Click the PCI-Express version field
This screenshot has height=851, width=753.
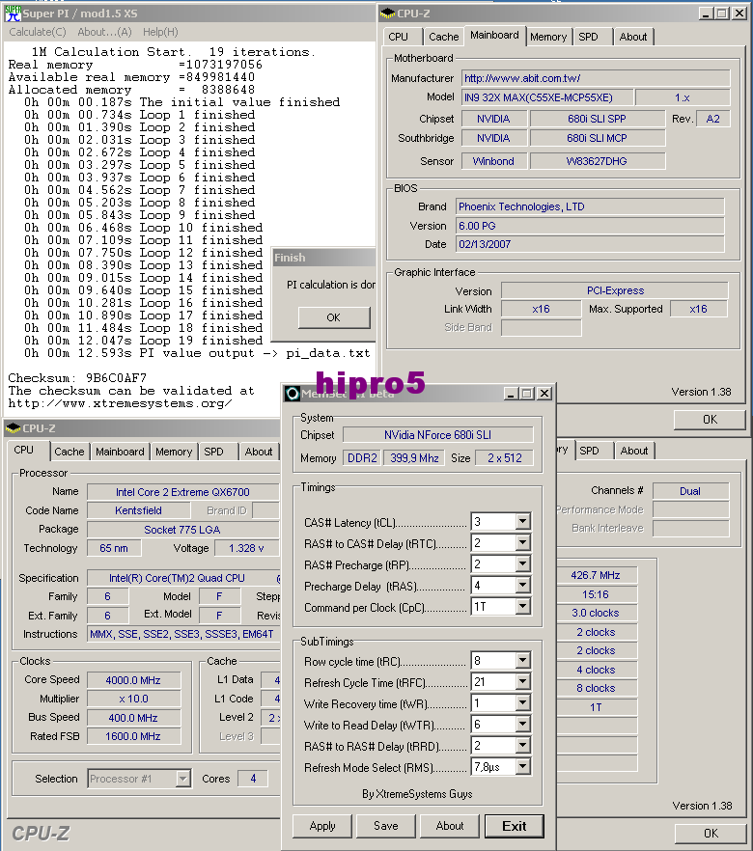click(615, 291)
